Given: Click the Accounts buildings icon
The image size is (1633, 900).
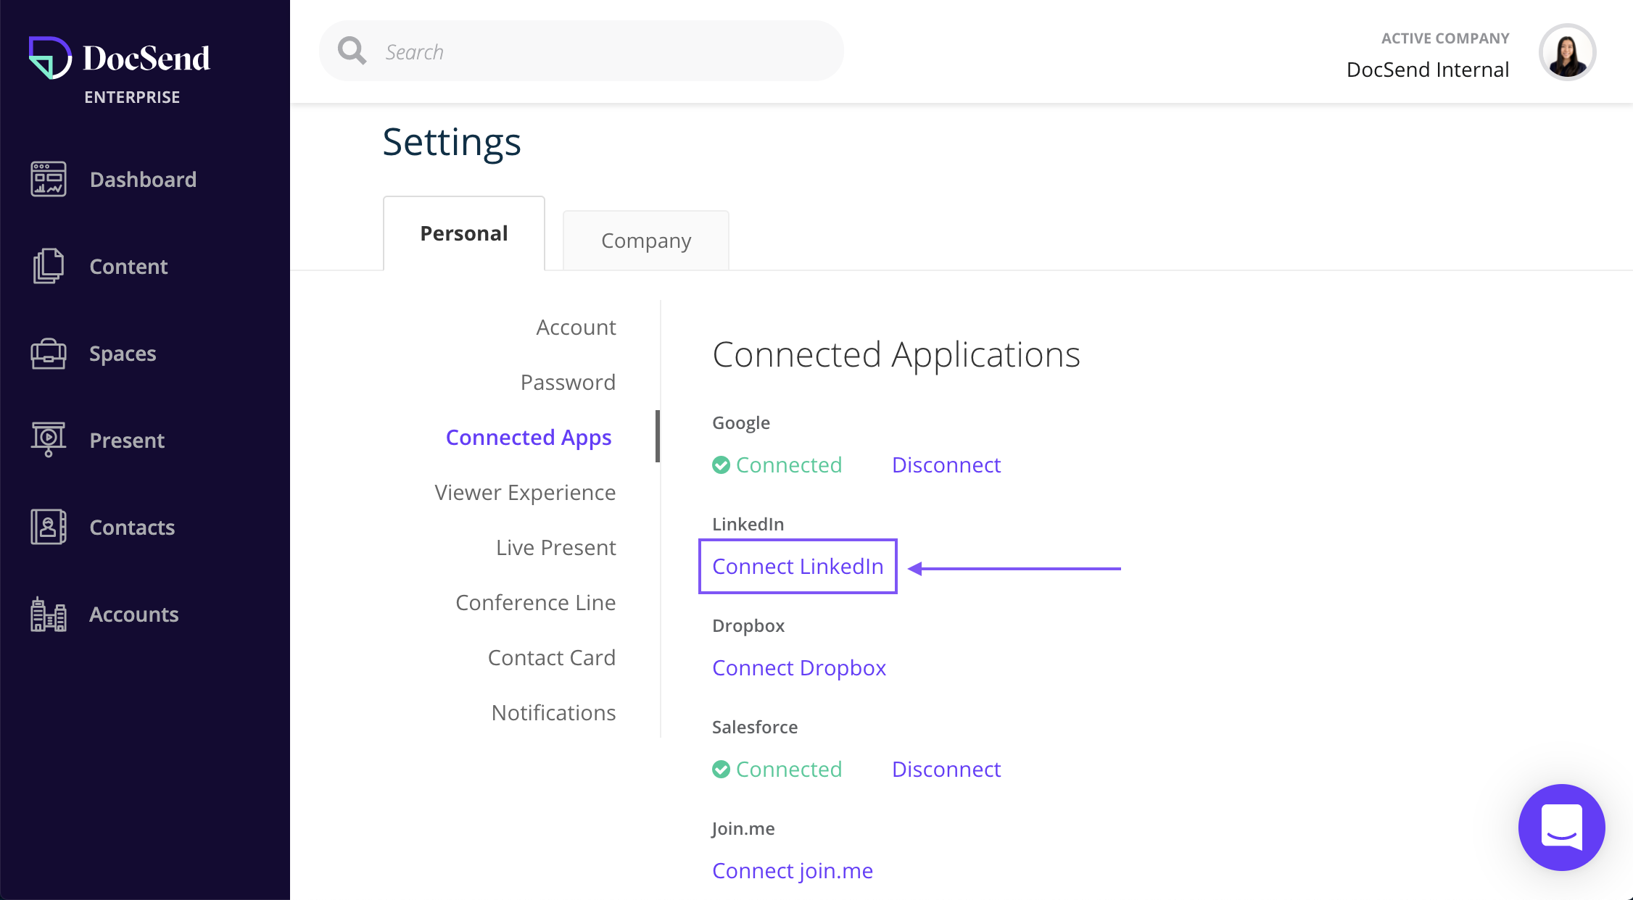Looking at the screenshot, I should 49,614.
